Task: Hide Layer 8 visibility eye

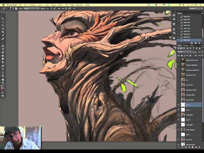Action: coord(178,105)
